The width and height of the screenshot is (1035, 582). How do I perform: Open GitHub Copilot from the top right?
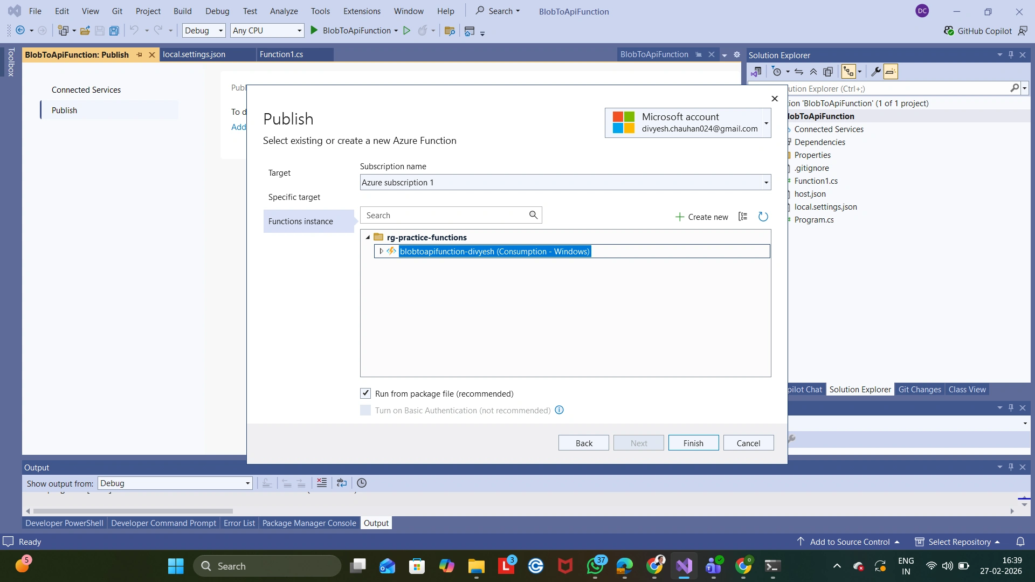click(x=978, y=31)
